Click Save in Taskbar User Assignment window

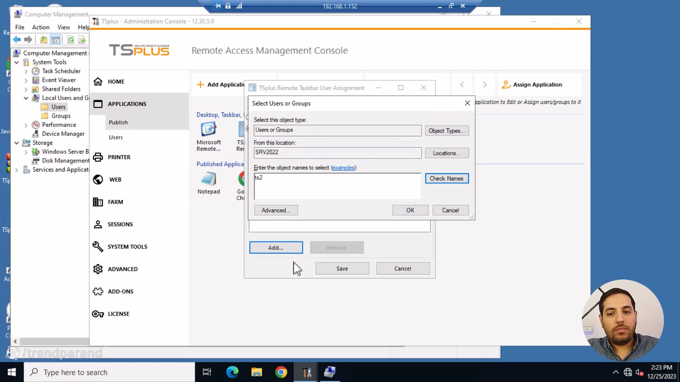point(342,268)
